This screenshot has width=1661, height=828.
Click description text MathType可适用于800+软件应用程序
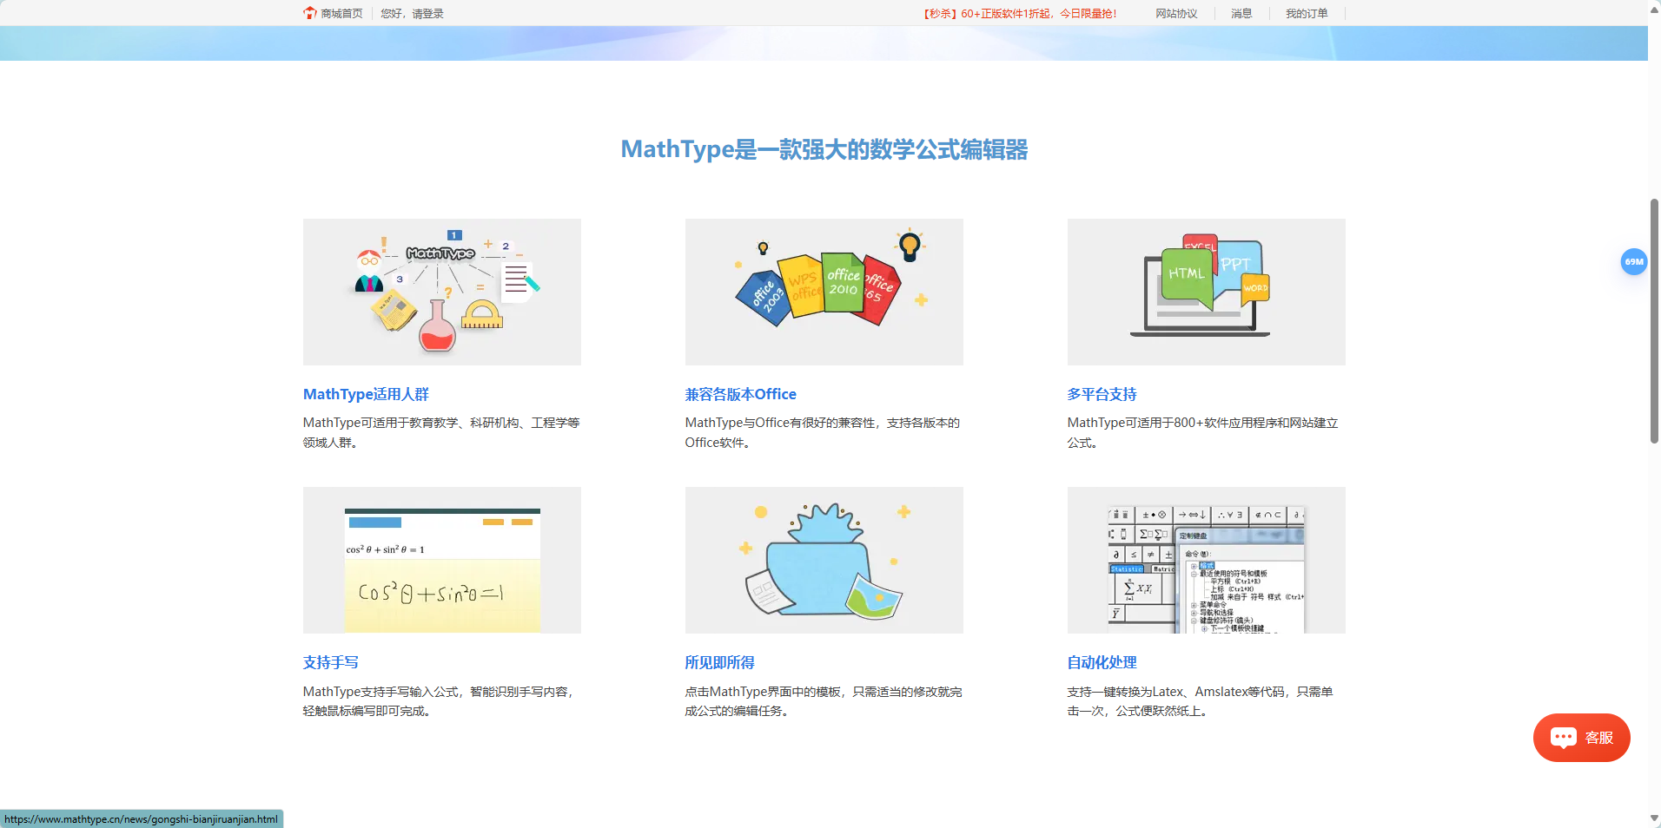1203,432
